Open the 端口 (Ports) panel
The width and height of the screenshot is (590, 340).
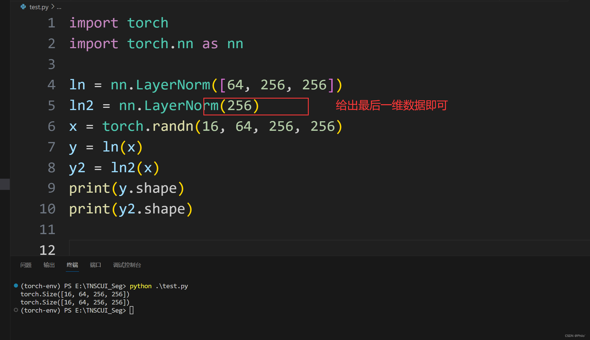click(x=95, y=265)
